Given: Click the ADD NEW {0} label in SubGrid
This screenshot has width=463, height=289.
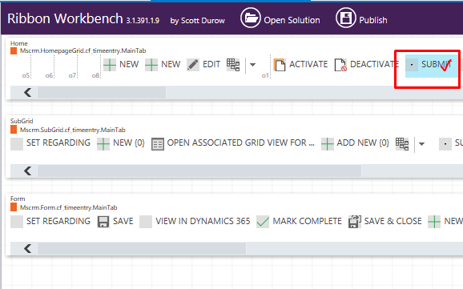Looking at the screenshot, I should click(363, 142).
